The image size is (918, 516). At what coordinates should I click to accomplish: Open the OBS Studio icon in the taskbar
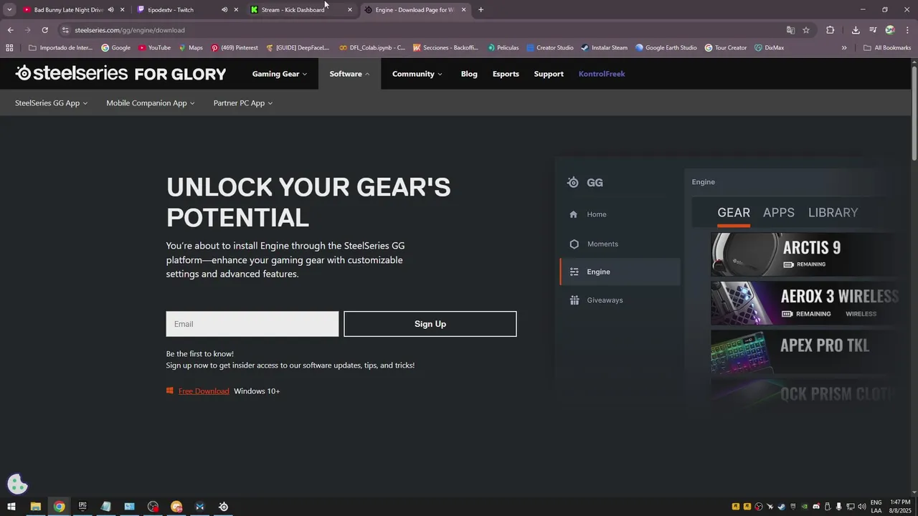coord(153,507)
